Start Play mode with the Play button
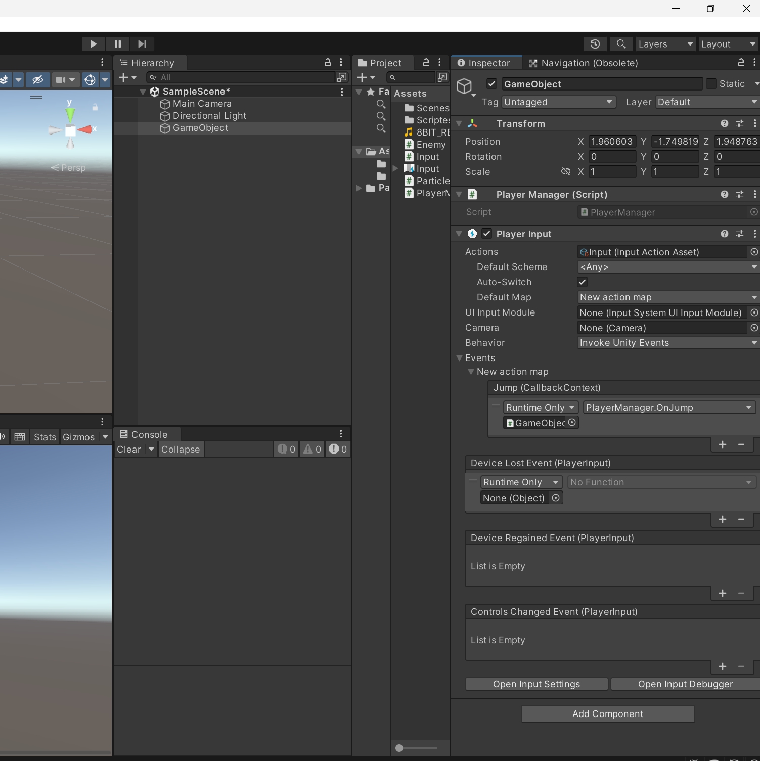The width and height of the screenshot is (760, 761). click(x=93, y=44)
